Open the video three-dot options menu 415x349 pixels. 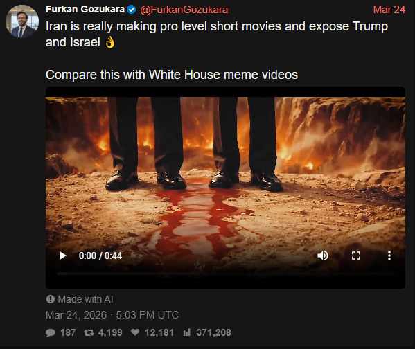(389, 256)
